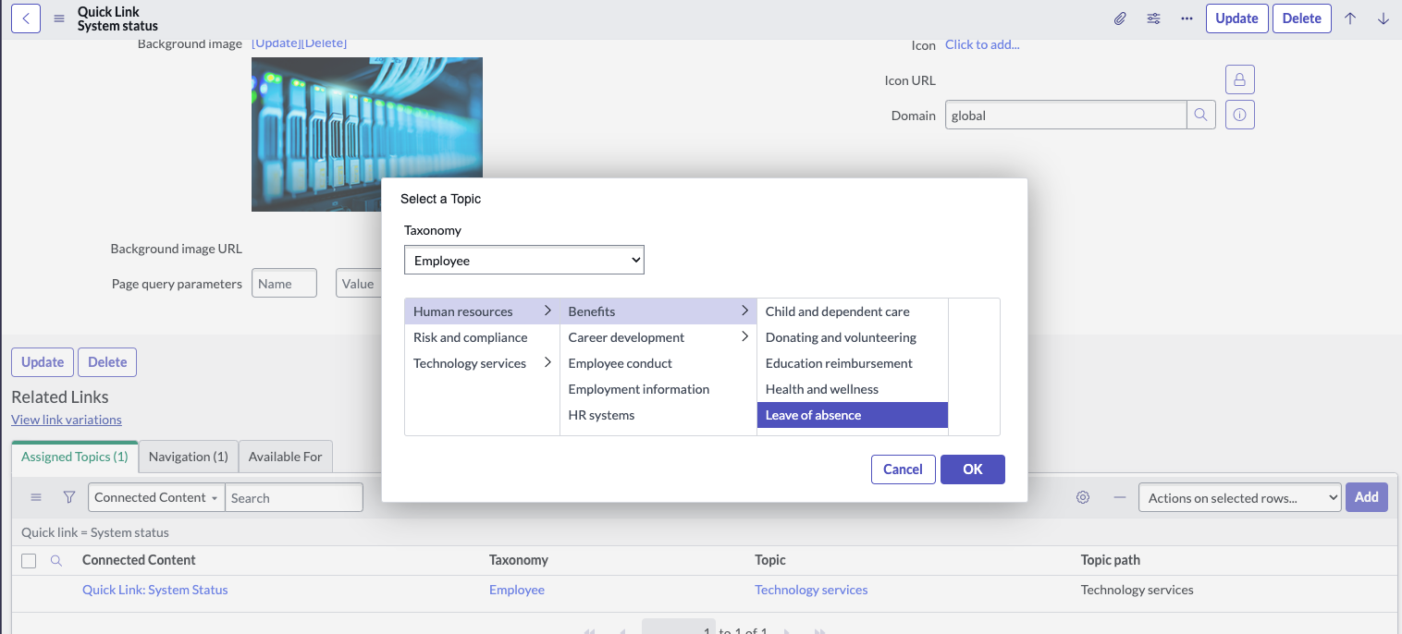This screenshot has width=1402, height=634.
Task: Sort by Connected Content column header
Action: click(x=139, y=560)
